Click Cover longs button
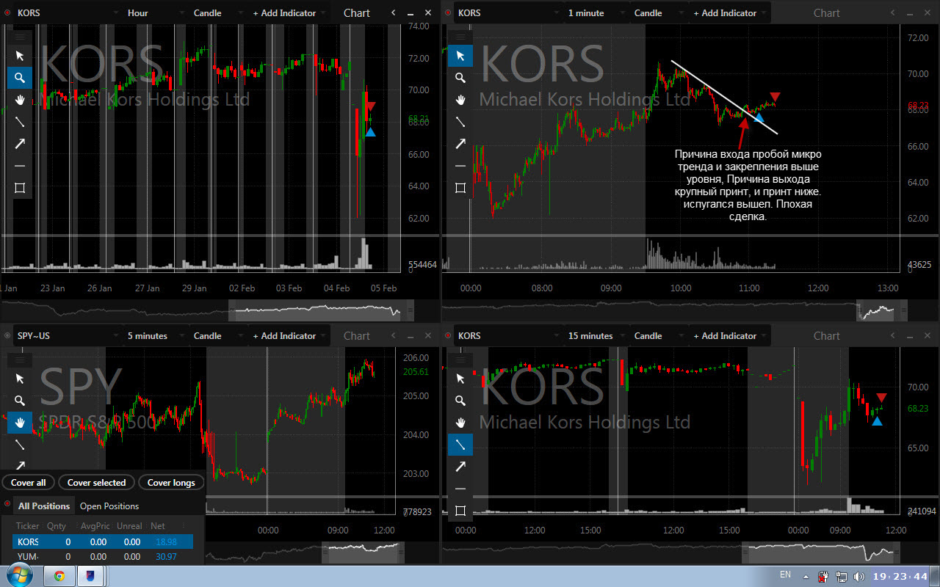The width and height of the screenshot is (940, 587). [171, 482]
